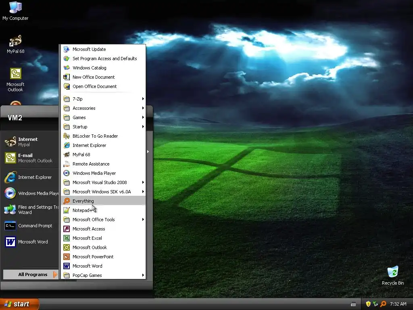Click Microsoft Outlook icon in programs list
Viewport: 413px width, 310px height.
[x=67, y=247]
